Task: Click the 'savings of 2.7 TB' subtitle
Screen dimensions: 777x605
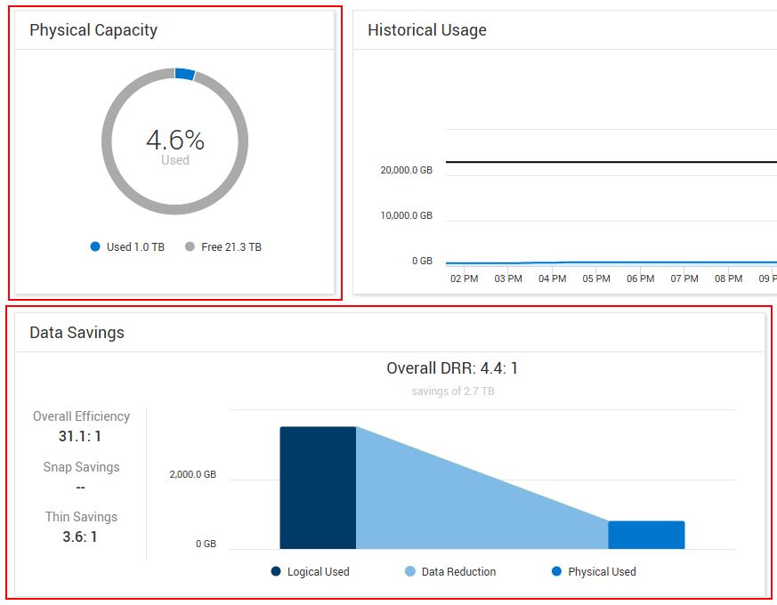Action: coord(453,391)
